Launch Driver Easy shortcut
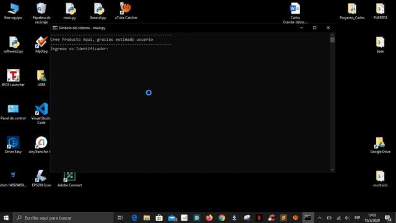Viewport: 396px width, 223px height. (13, 145)
